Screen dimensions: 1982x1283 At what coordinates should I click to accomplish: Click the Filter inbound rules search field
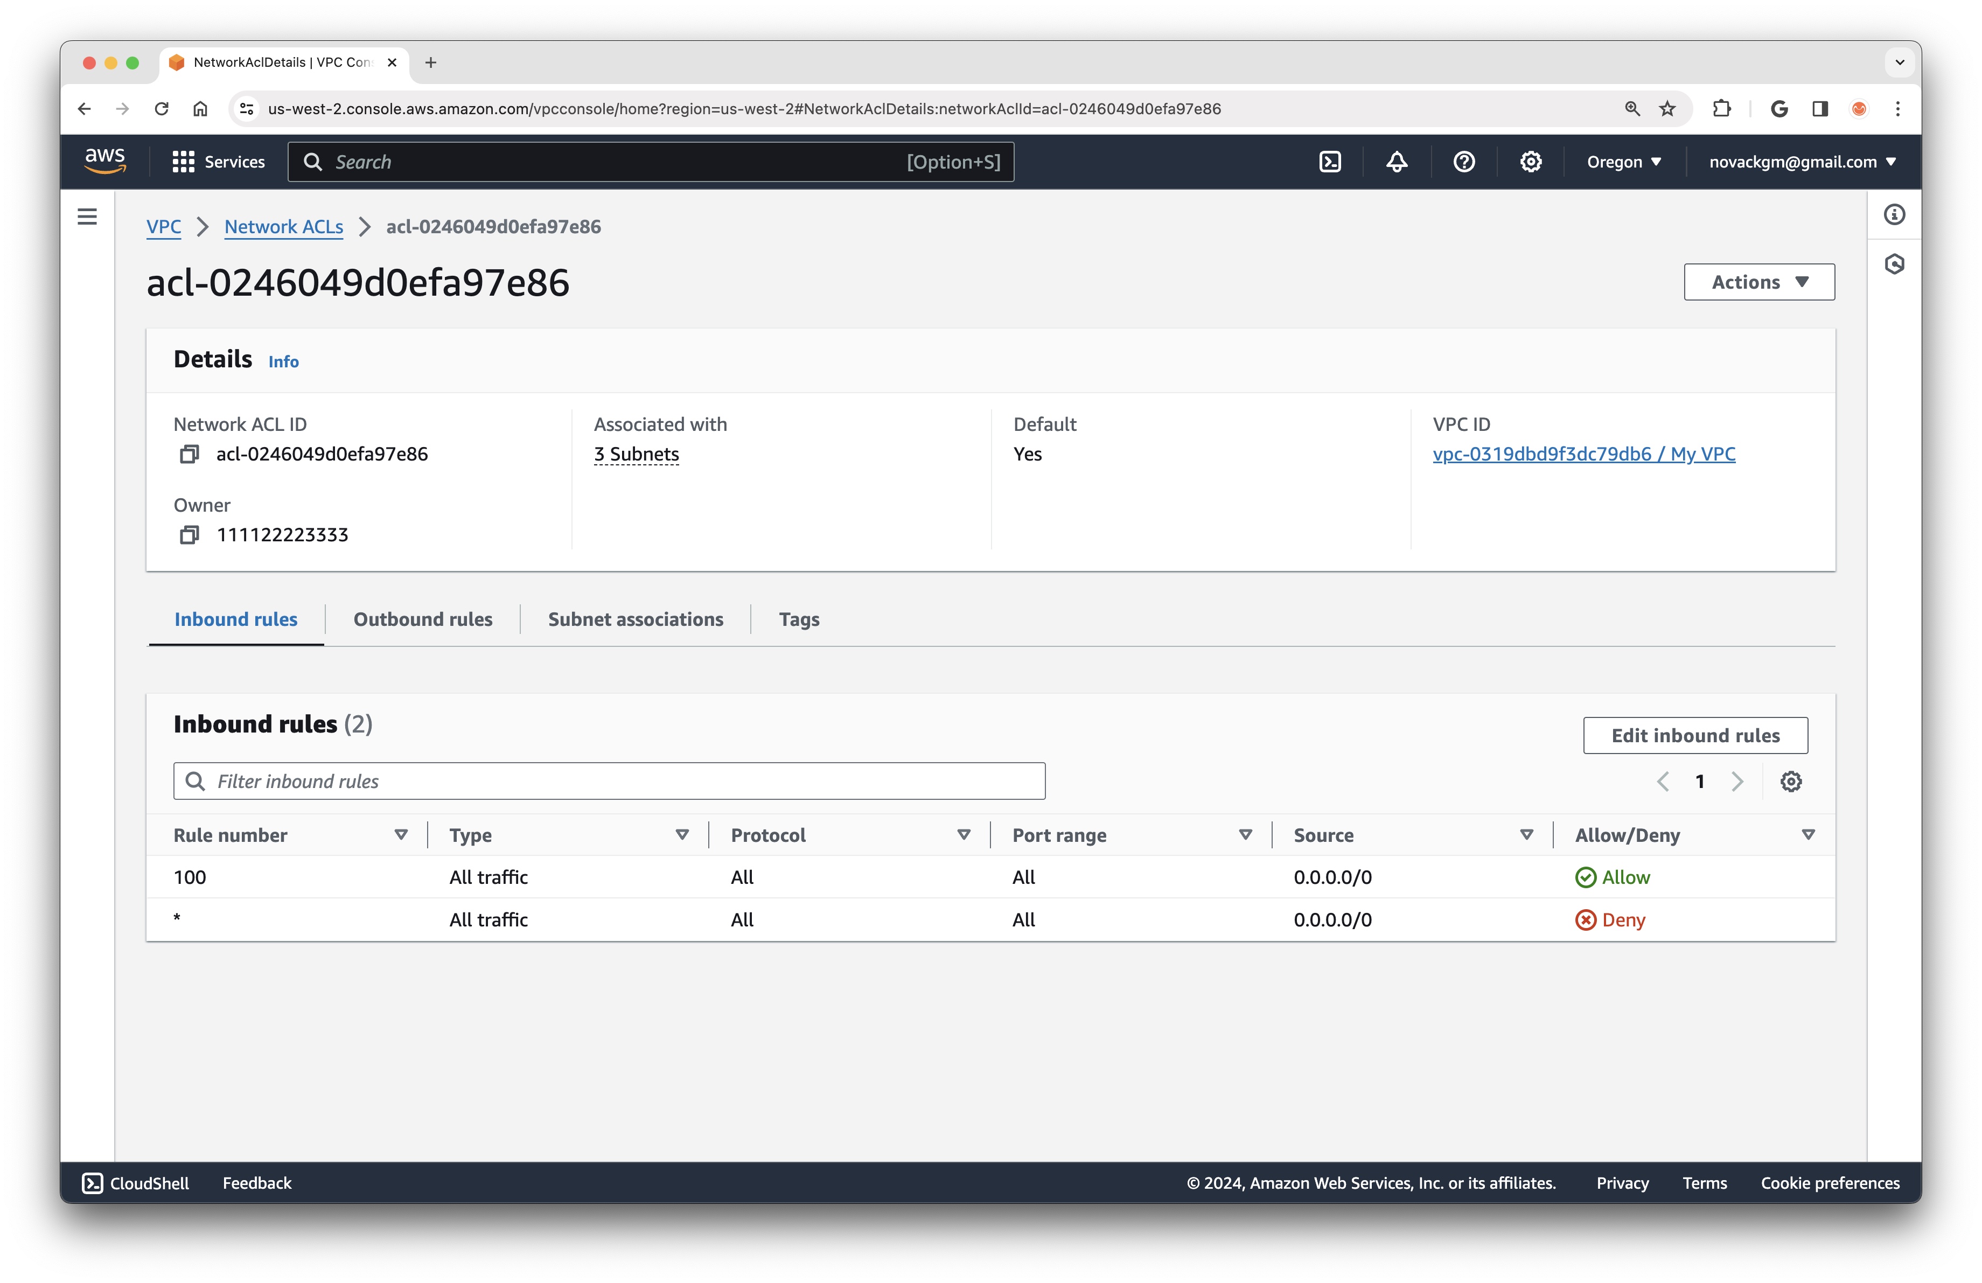(x=609, y=781)
